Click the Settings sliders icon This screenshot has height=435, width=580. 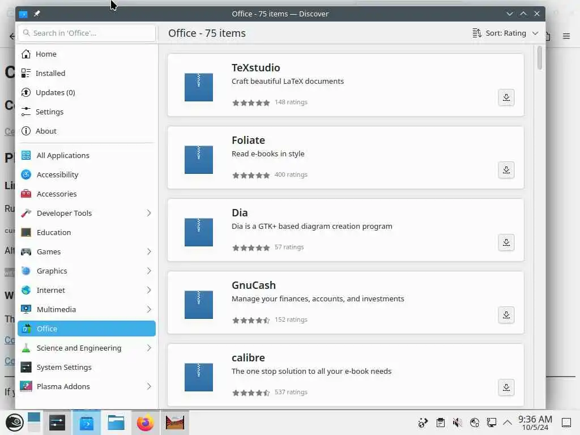tap(26, 112)
